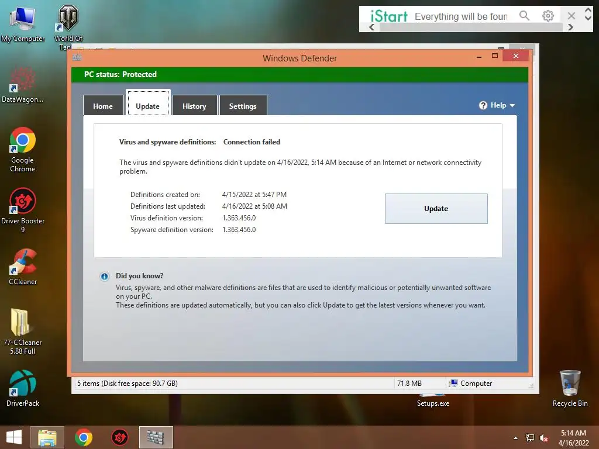599x449 pixels.
Task: Click the Windows Start button
Action: point(14,437)
